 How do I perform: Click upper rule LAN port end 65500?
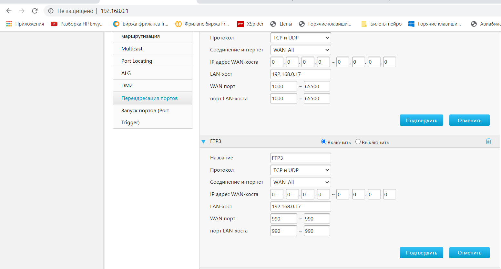[317, 98]
